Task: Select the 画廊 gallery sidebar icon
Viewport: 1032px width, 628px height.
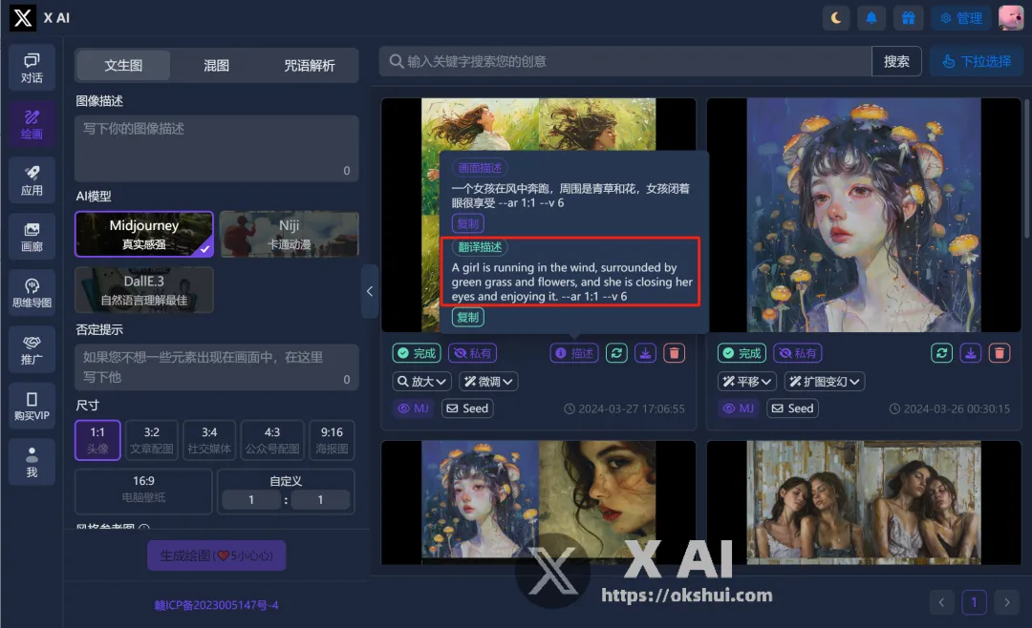Action: (x=32, y=237)
